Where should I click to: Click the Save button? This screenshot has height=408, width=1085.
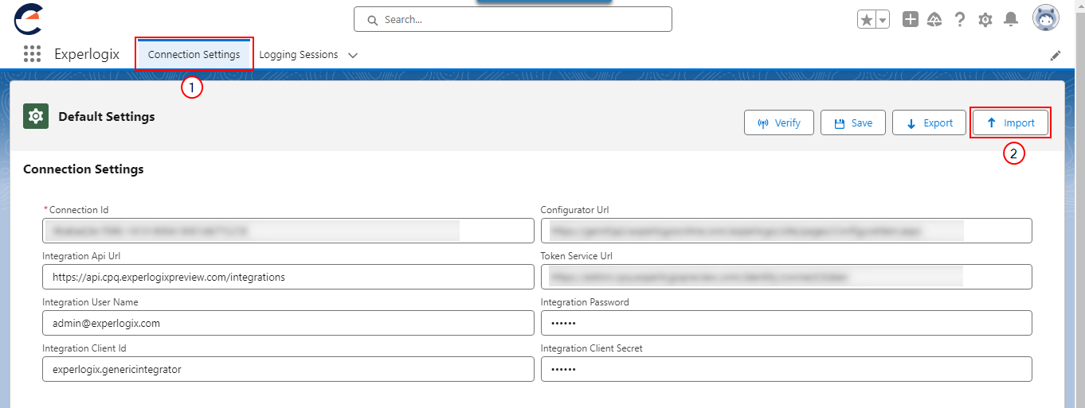coord(853,123)
